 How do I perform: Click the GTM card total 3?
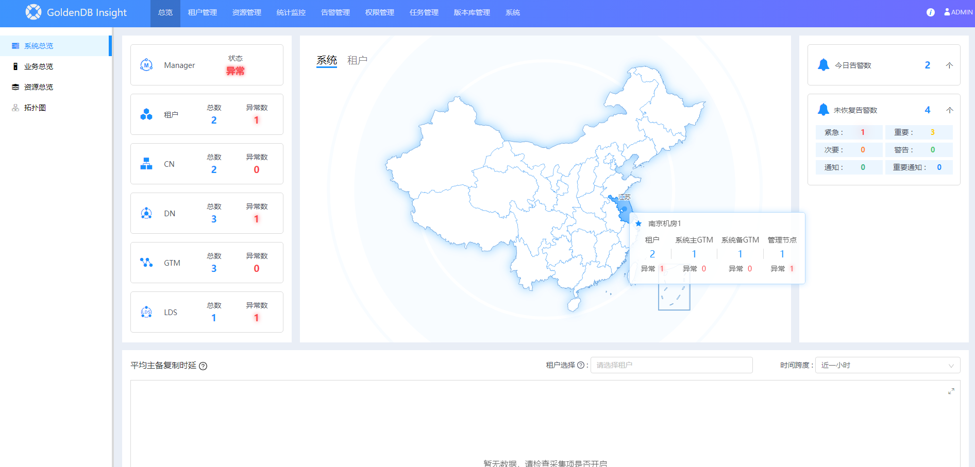[214, 269]
